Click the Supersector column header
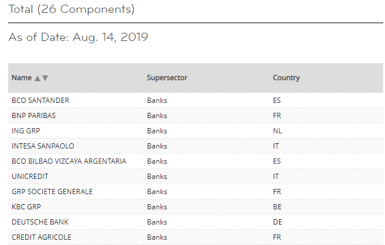Viewport: 385px width, 245px height. click(x=167, y=78)
